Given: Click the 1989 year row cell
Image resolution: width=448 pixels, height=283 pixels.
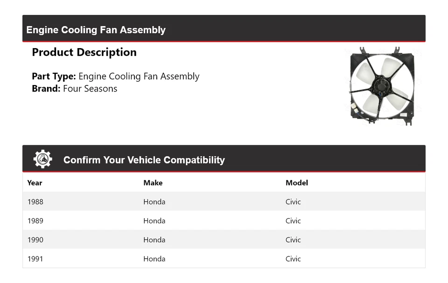Looking at the screenshot, I should [x=35, y=221].
